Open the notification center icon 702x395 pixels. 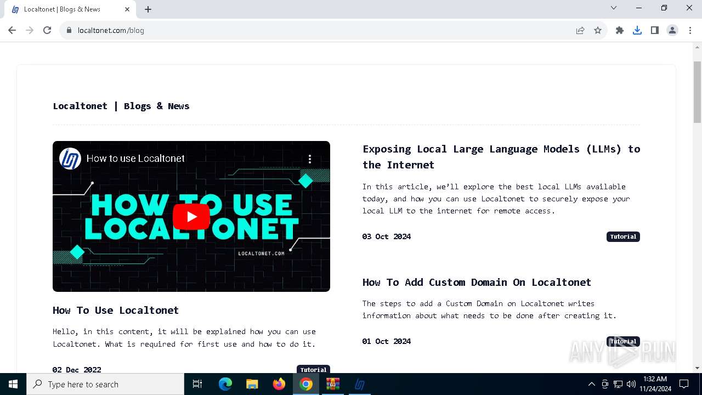(x=684, y=384)
